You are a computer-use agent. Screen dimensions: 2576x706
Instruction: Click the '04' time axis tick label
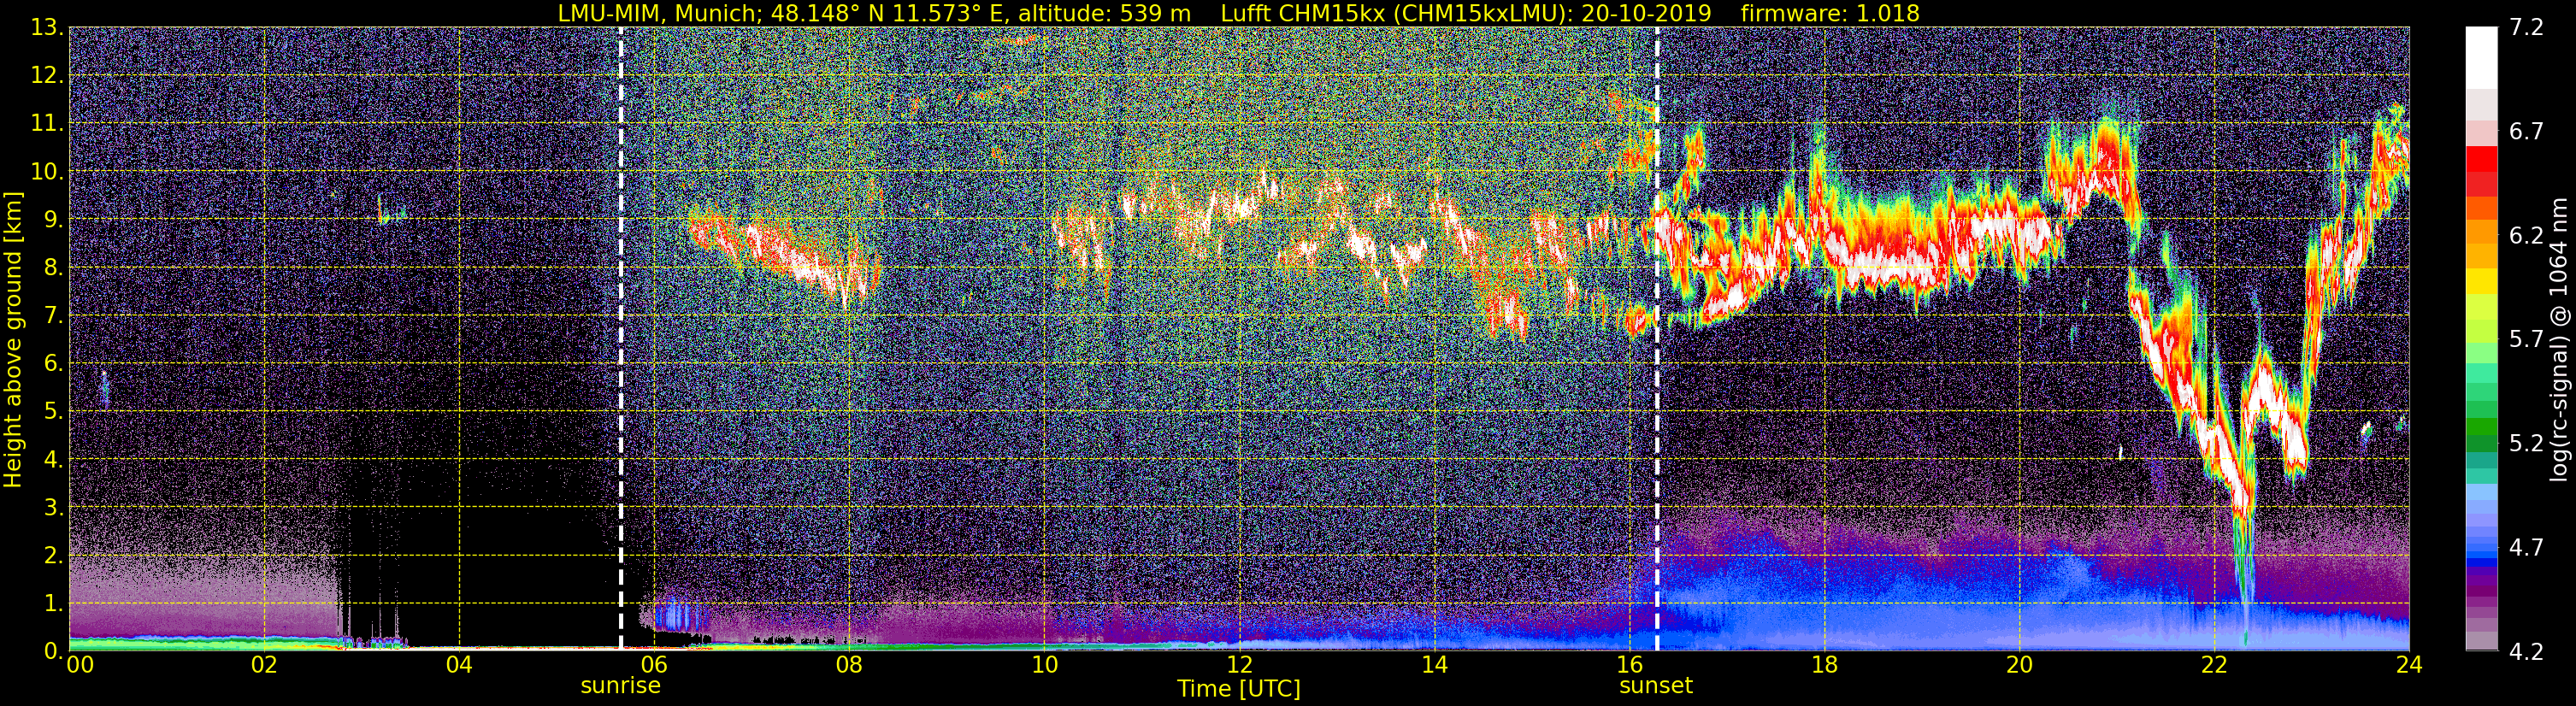459,666
